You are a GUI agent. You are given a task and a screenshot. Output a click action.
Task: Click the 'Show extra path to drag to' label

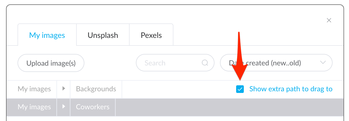click(291, 89)
